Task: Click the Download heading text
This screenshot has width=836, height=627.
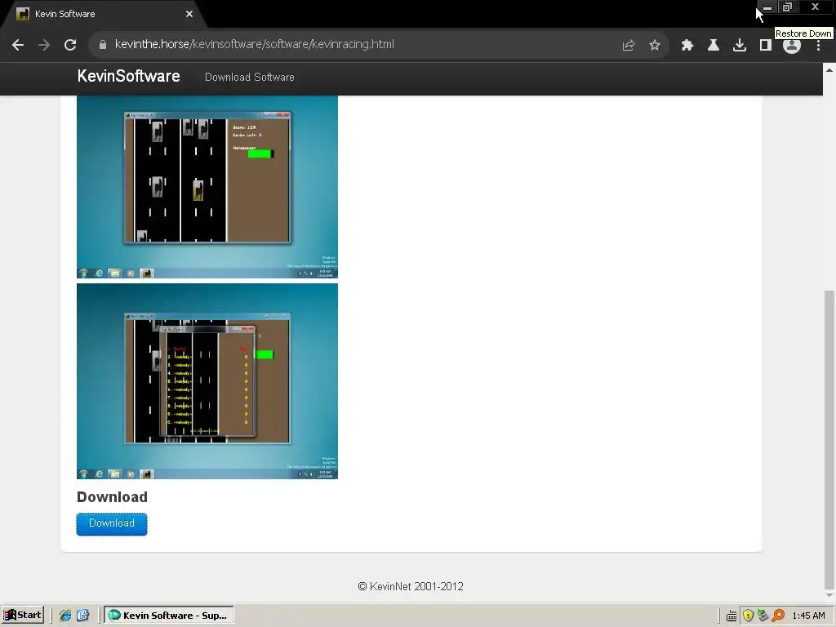Action: click(112, 497)
